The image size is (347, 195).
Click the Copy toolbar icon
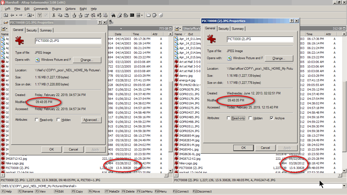pos(60,15)
